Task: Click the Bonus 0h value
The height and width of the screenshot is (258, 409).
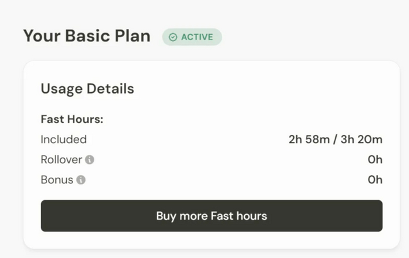Action: point(375,180)
